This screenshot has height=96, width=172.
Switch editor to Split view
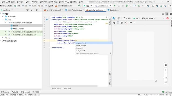pos(167,14)
